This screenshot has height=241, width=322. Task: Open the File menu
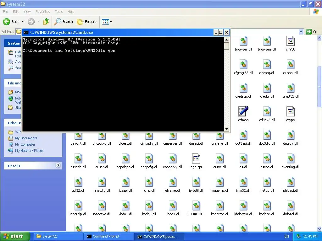[x=6, y=12]
